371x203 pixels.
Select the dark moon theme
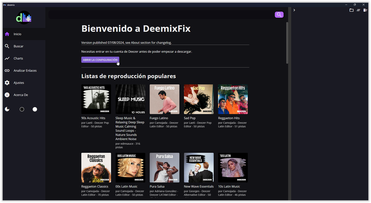pyautogui.click(x=7, y=109)
